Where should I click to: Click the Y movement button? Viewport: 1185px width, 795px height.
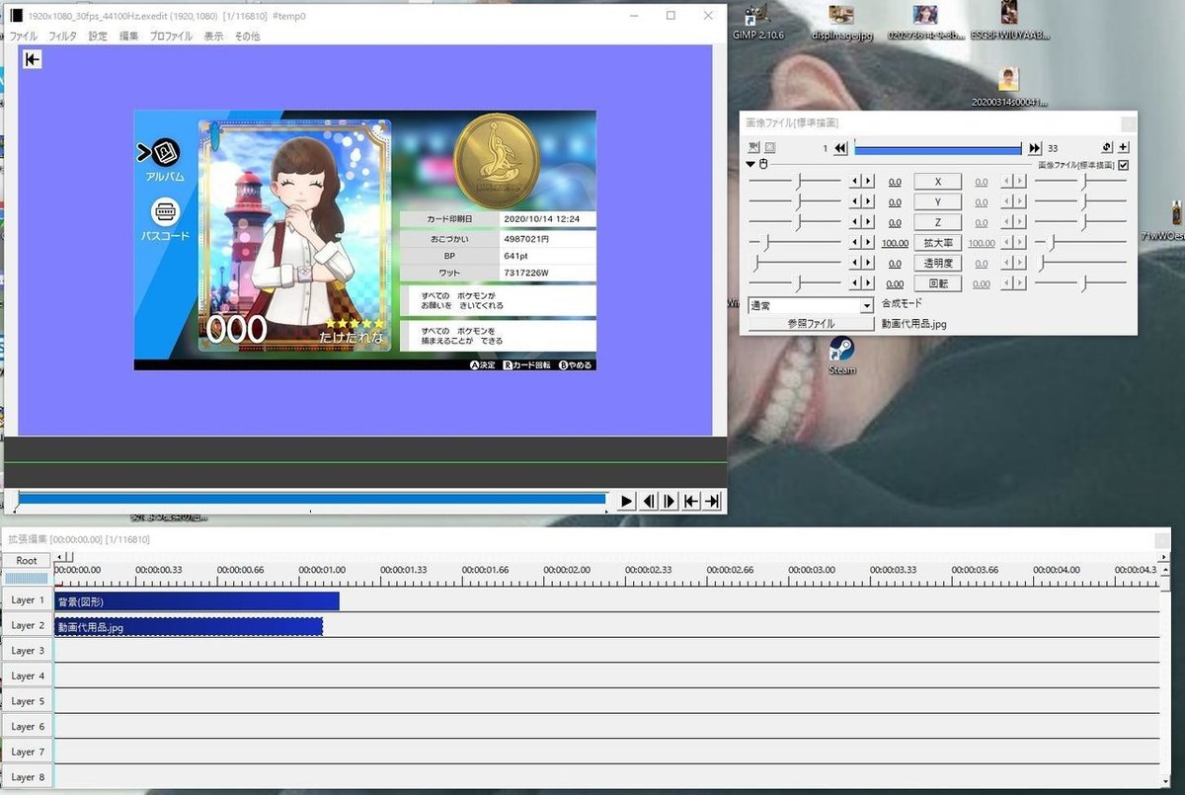937,201
